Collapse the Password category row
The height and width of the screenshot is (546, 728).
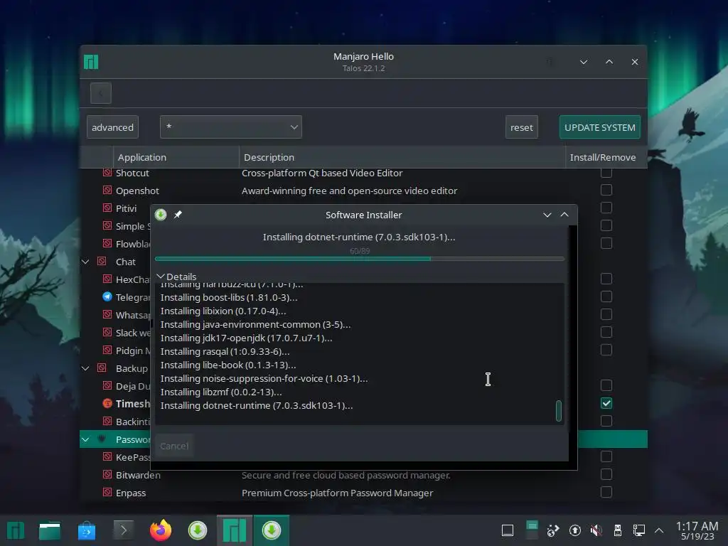pyautogui.click(x=85, y=439)
